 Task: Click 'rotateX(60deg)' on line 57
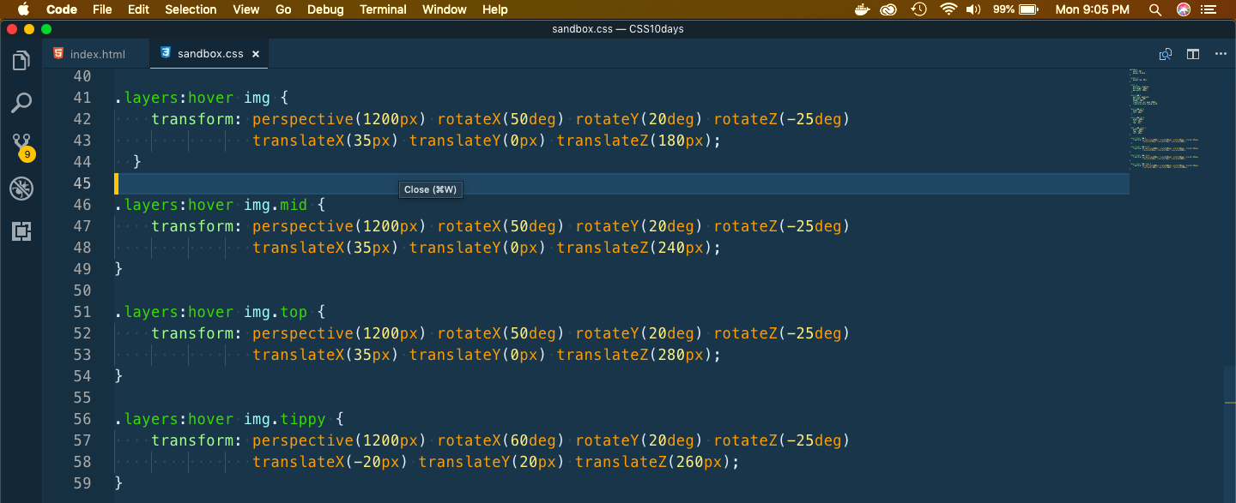pos(501,440)
